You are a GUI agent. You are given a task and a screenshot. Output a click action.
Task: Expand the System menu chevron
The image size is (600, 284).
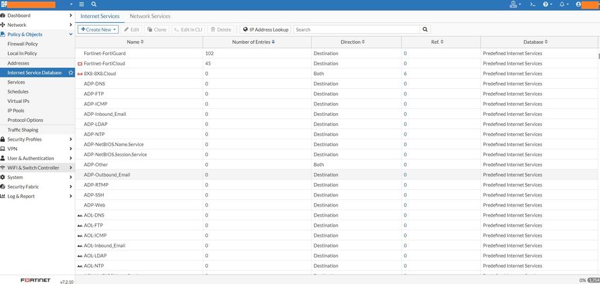click(71, 178)
